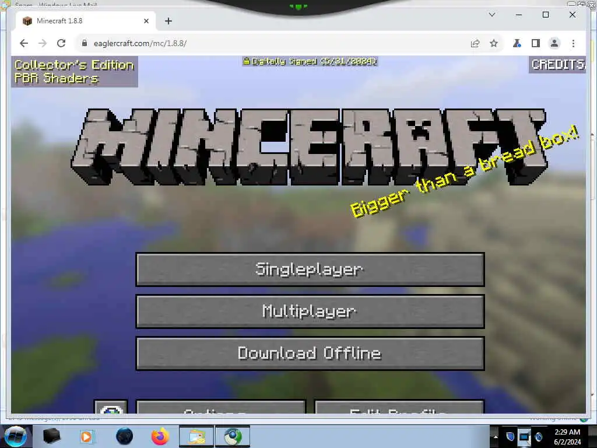Click the yellow 'Bigger than a bread box!' splash text
Image resolution: width=597 pixels, height=448 pixels.
tap(465, 171)
